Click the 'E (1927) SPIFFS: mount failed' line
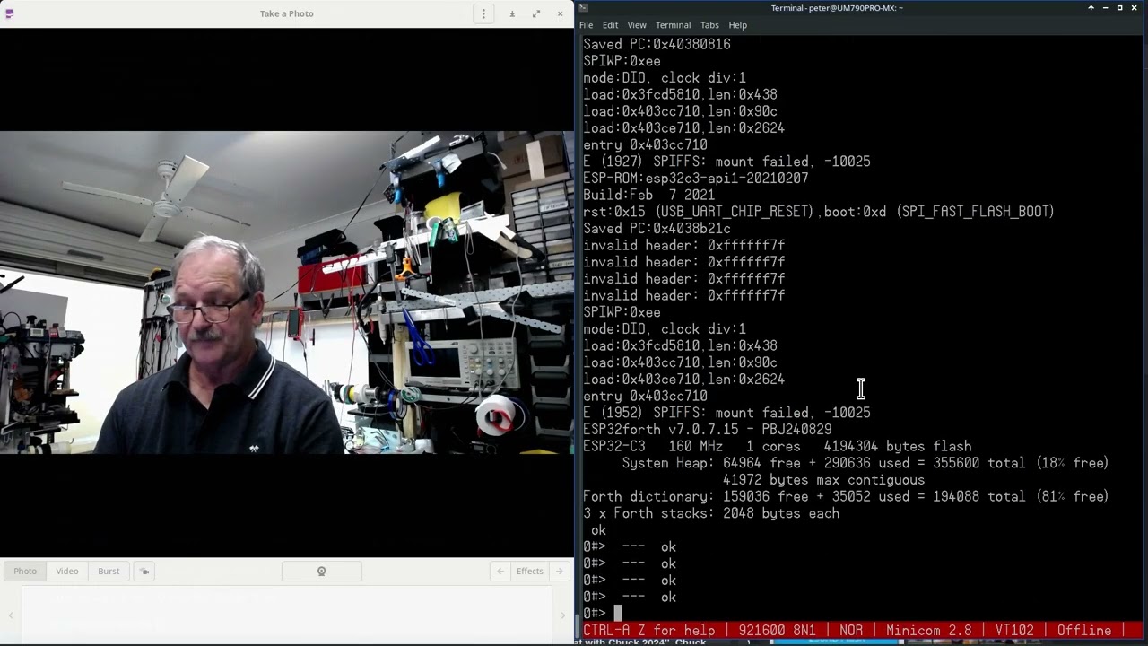 (x=726, y=161)
